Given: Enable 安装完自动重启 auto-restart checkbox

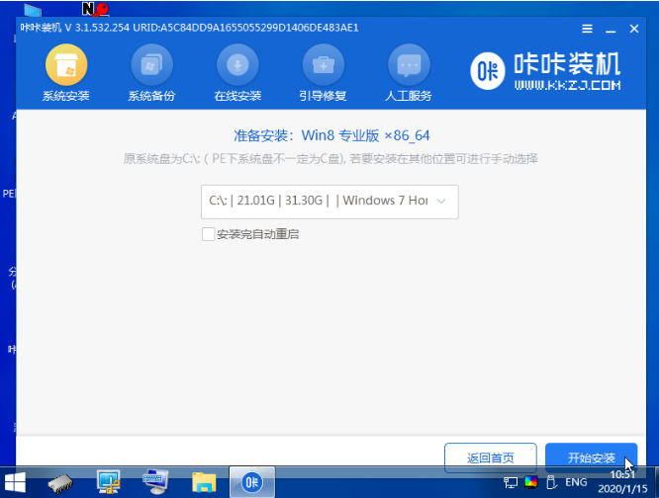Looking at the screenshot, I should [208, 234].
